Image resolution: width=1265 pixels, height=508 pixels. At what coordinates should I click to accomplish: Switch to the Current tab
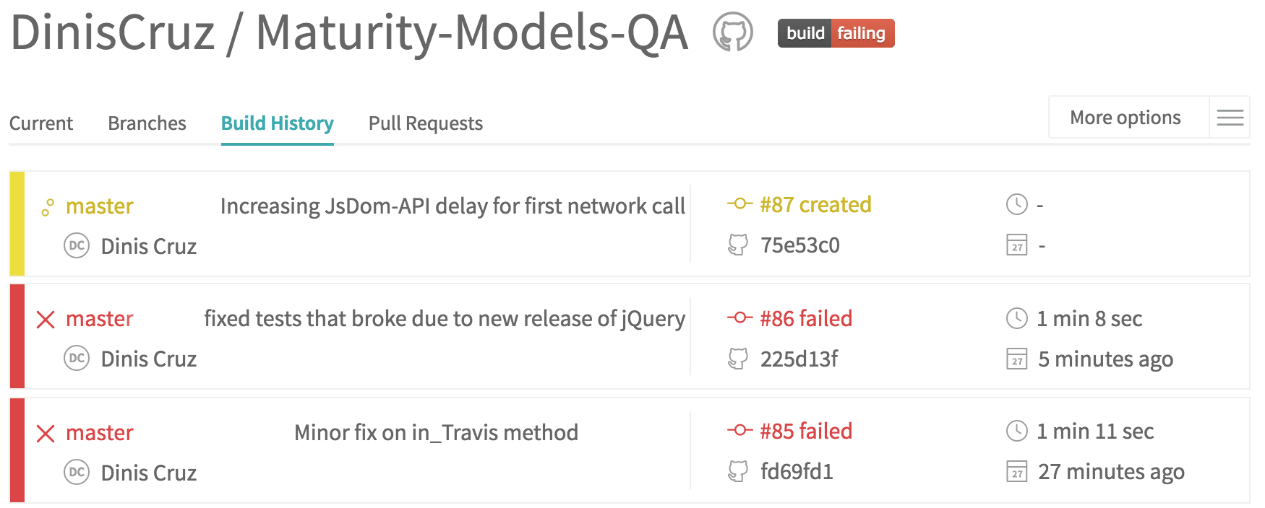pyautogui.click(x=41, y=123)
